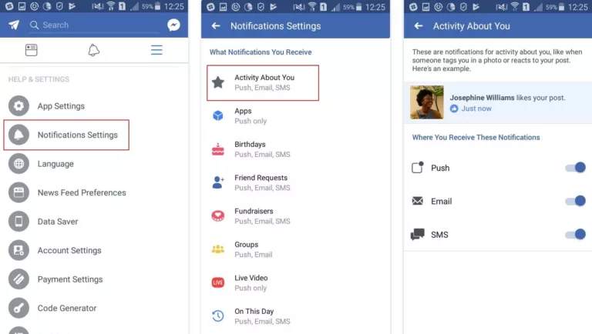Image resolution: width=592 pixels, height=334 pixels.
Task: Tap the bell icon beside Notifications Settings
Action: (18, 135)
